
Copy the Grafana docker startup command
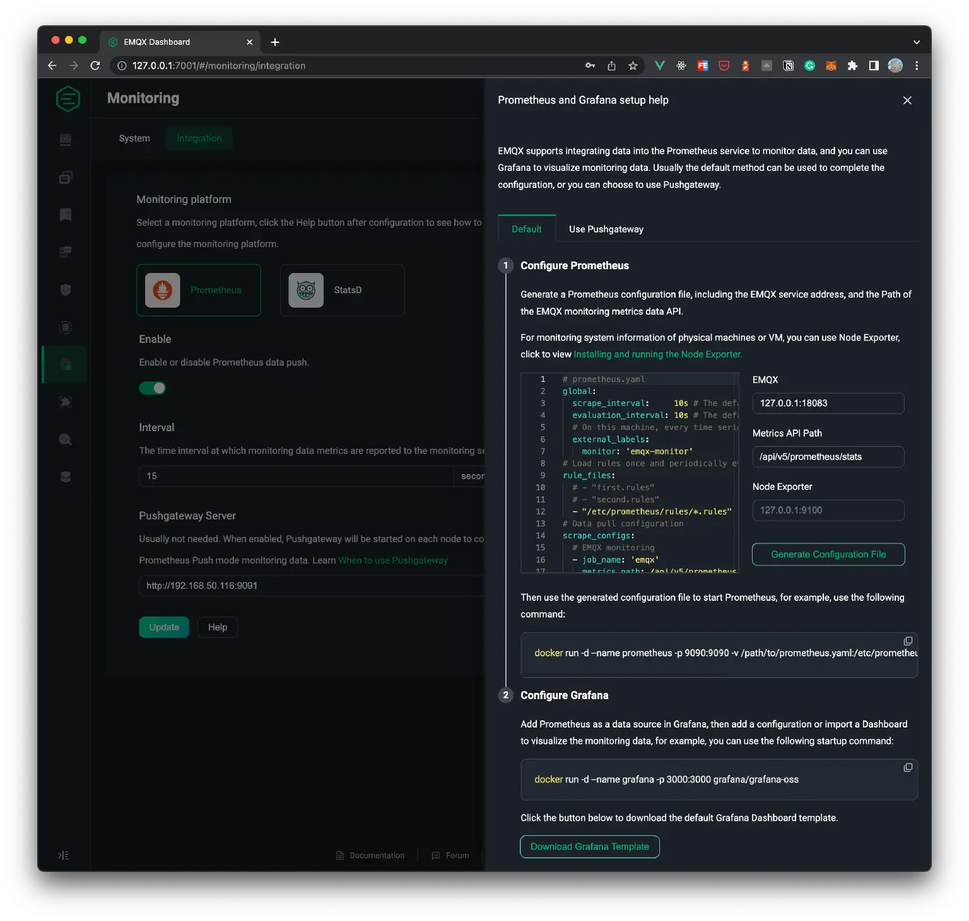(908, 767)
